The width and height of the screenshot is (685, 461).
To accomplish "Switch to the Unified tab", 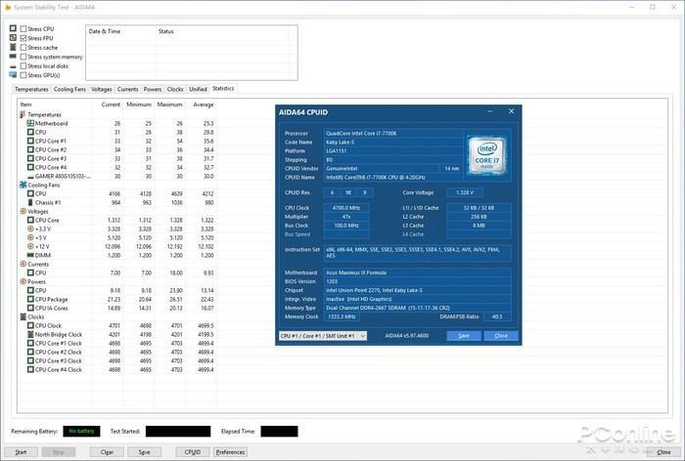I will coord(198,89).
